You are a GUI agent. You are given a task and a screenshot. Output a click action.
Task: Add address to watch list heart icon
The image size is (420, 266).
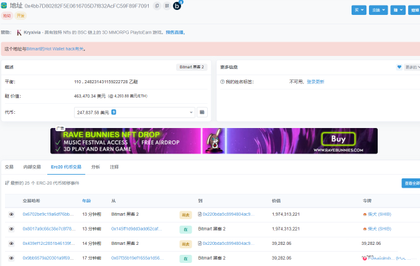point(399,67)
